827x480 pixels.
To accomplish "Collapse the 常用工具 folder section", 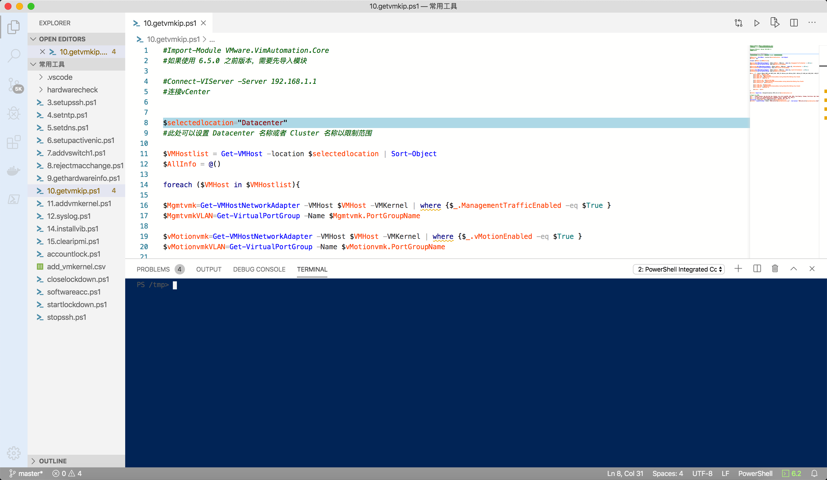I will [76, 64].
